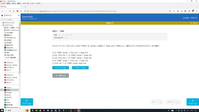Viewport: 199px width, 112px height.
Task: Open the Help menu in menu bar
Action: click(38, 3)
